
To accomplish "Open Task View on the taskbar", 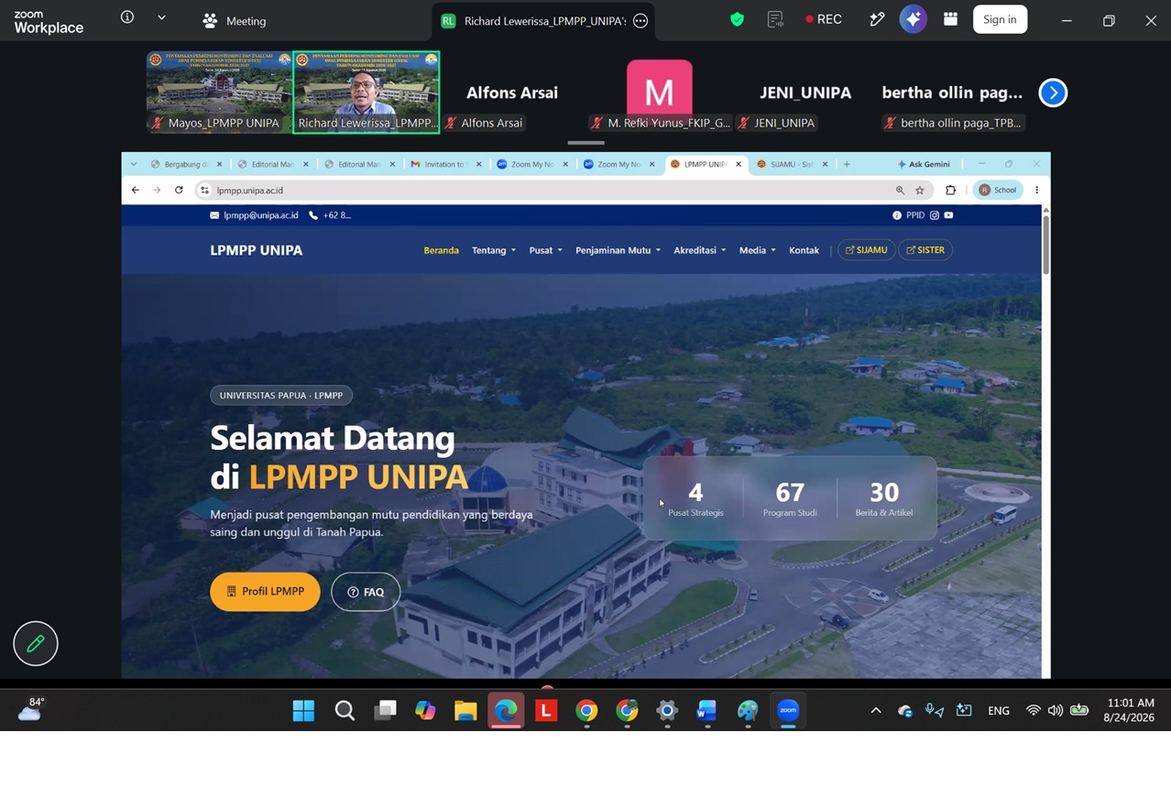I will [x=385, y=711].
